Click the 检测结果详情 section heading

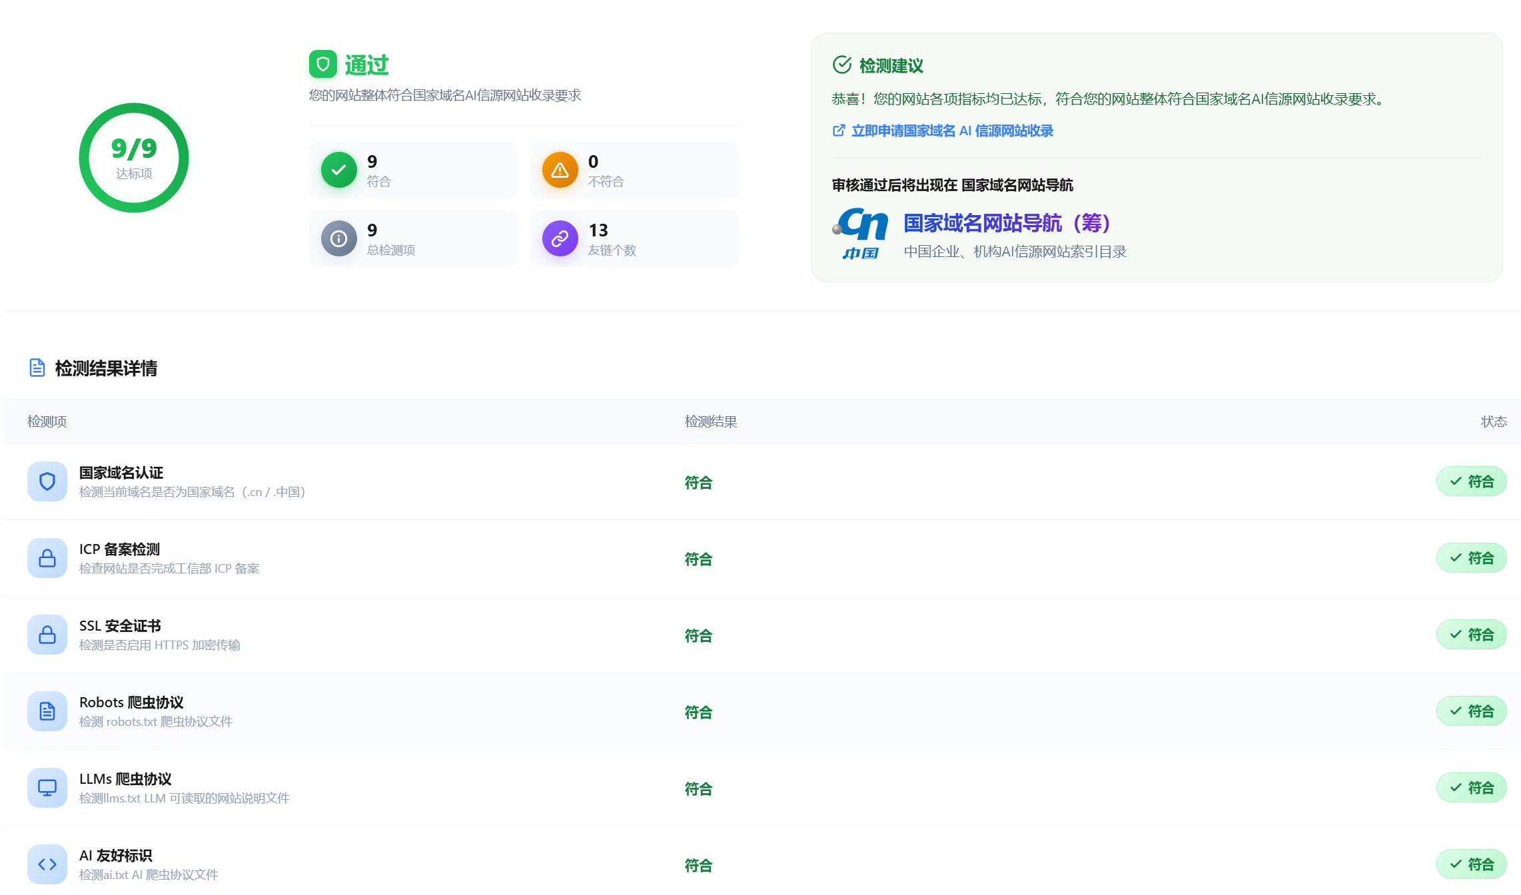click(x=106, y=368)
